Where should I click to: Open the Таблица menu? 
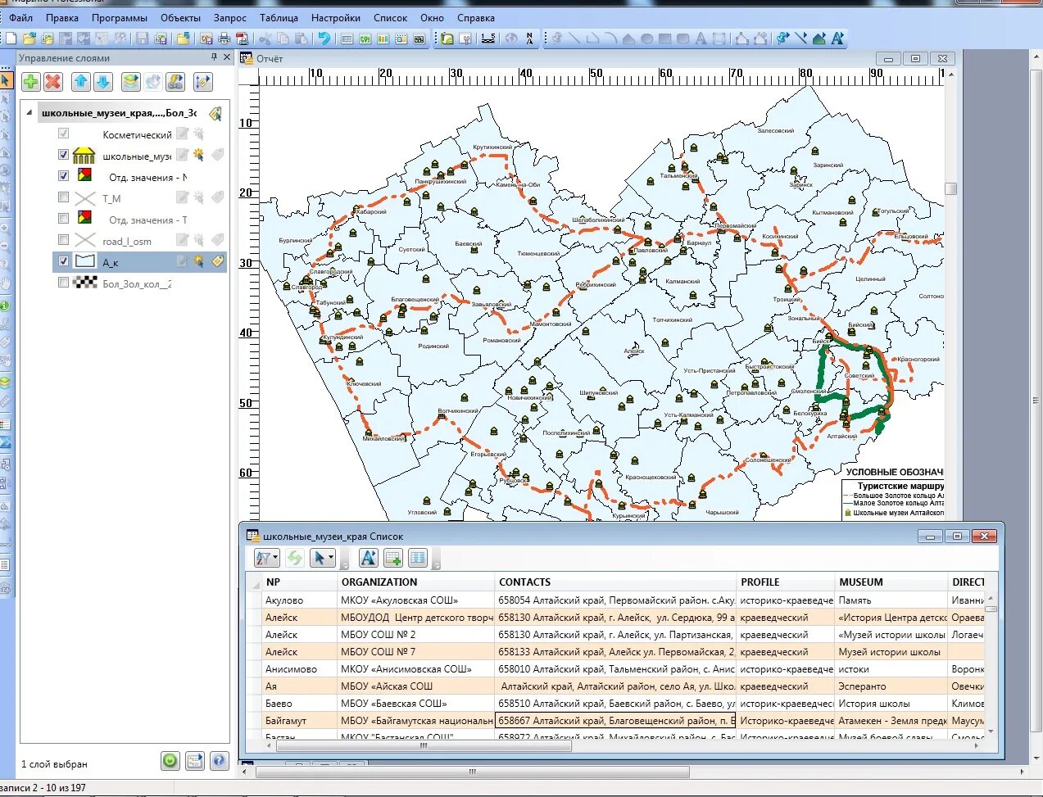click(x=279, y=17)
